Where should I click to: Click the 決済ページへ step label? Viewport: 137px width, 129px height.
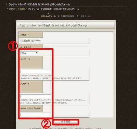pyautogui.click(x=86, y=16)
